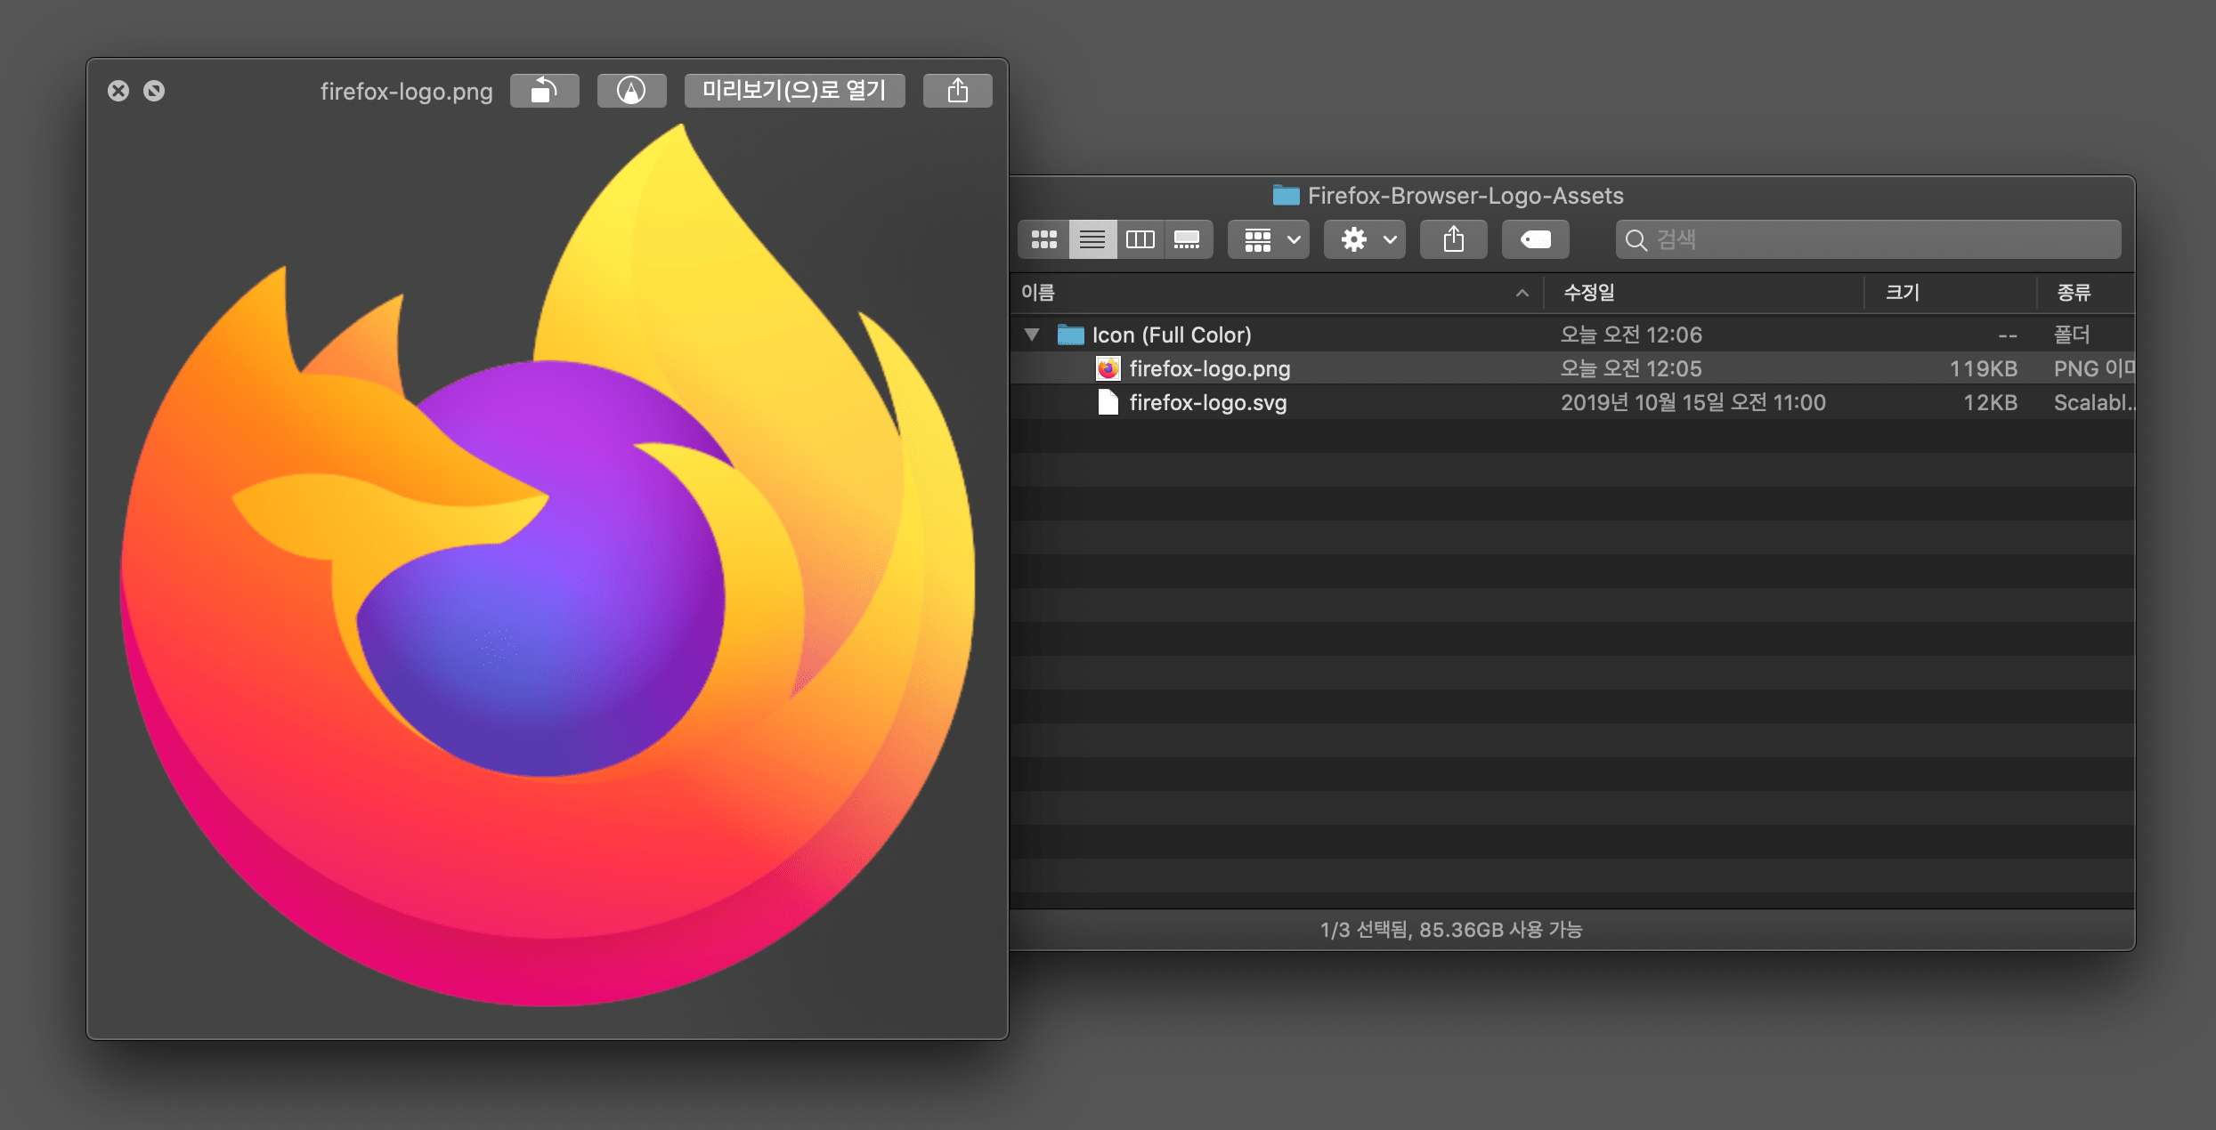Click the firefox-logo.png thumbnail icon
The image size is (2216, 1130).
pos(1108,368)
